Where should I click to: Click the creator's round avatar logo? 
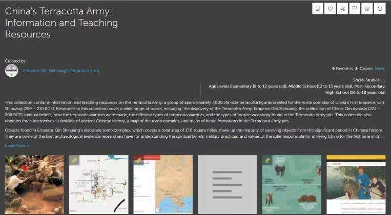coord(11,71)
